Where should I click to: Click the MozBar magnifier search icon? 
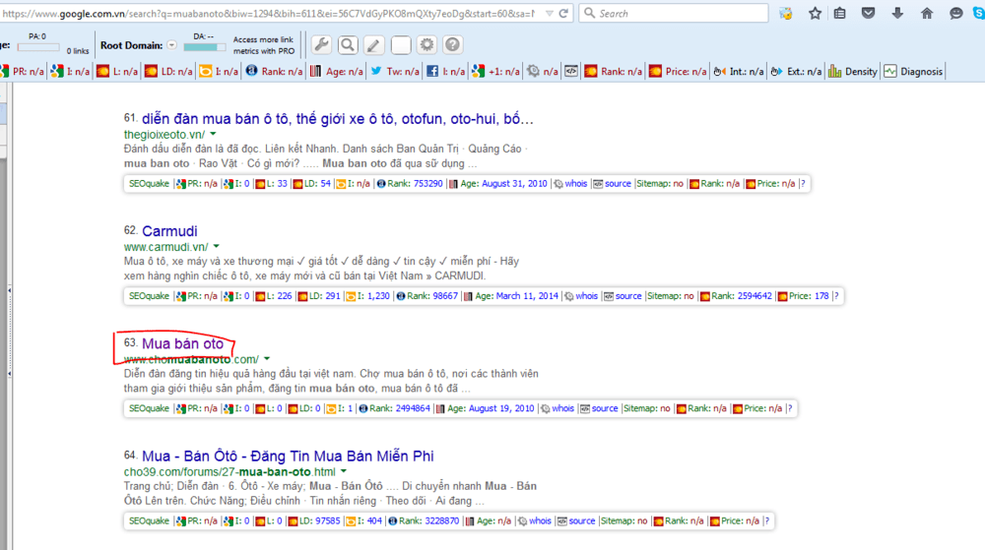348,44
